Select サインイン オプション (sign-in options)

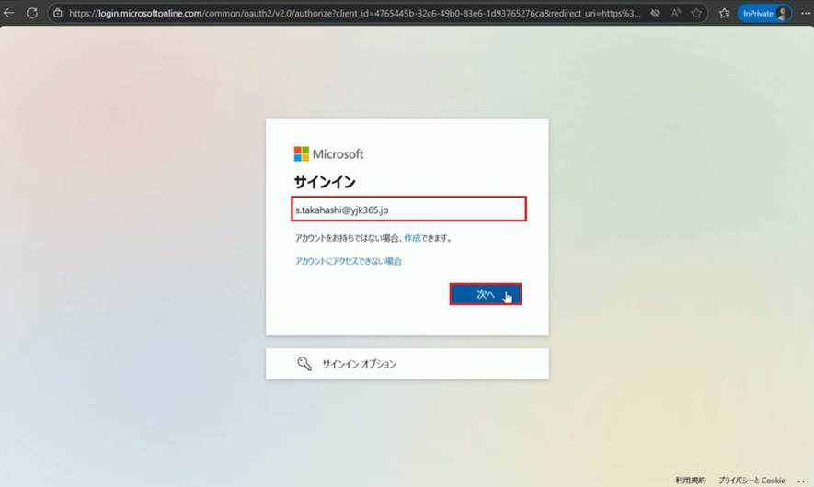tap(359, 364)
